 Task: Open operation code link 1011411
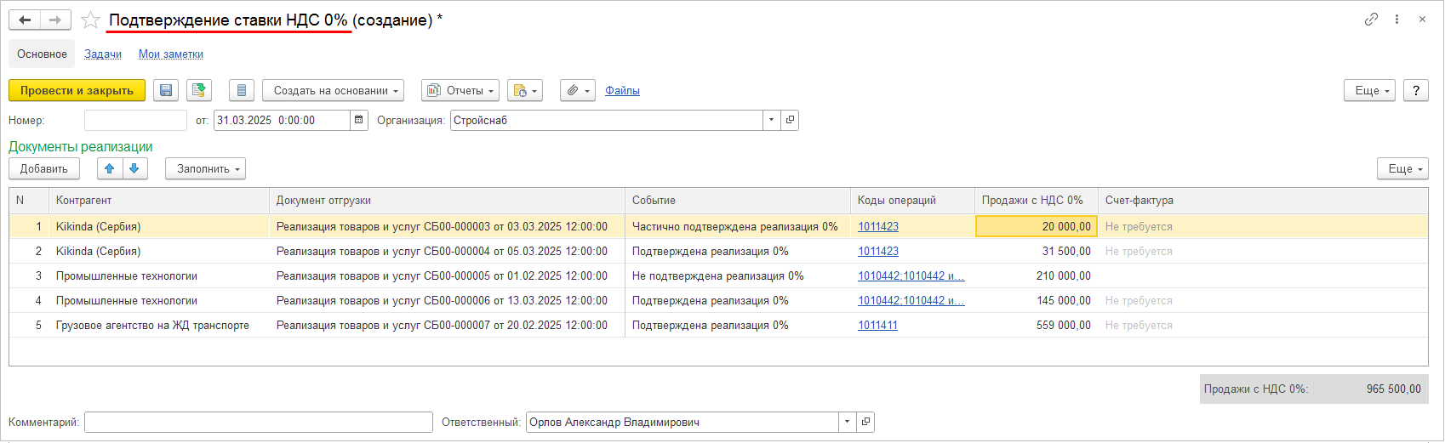point(877,325)
